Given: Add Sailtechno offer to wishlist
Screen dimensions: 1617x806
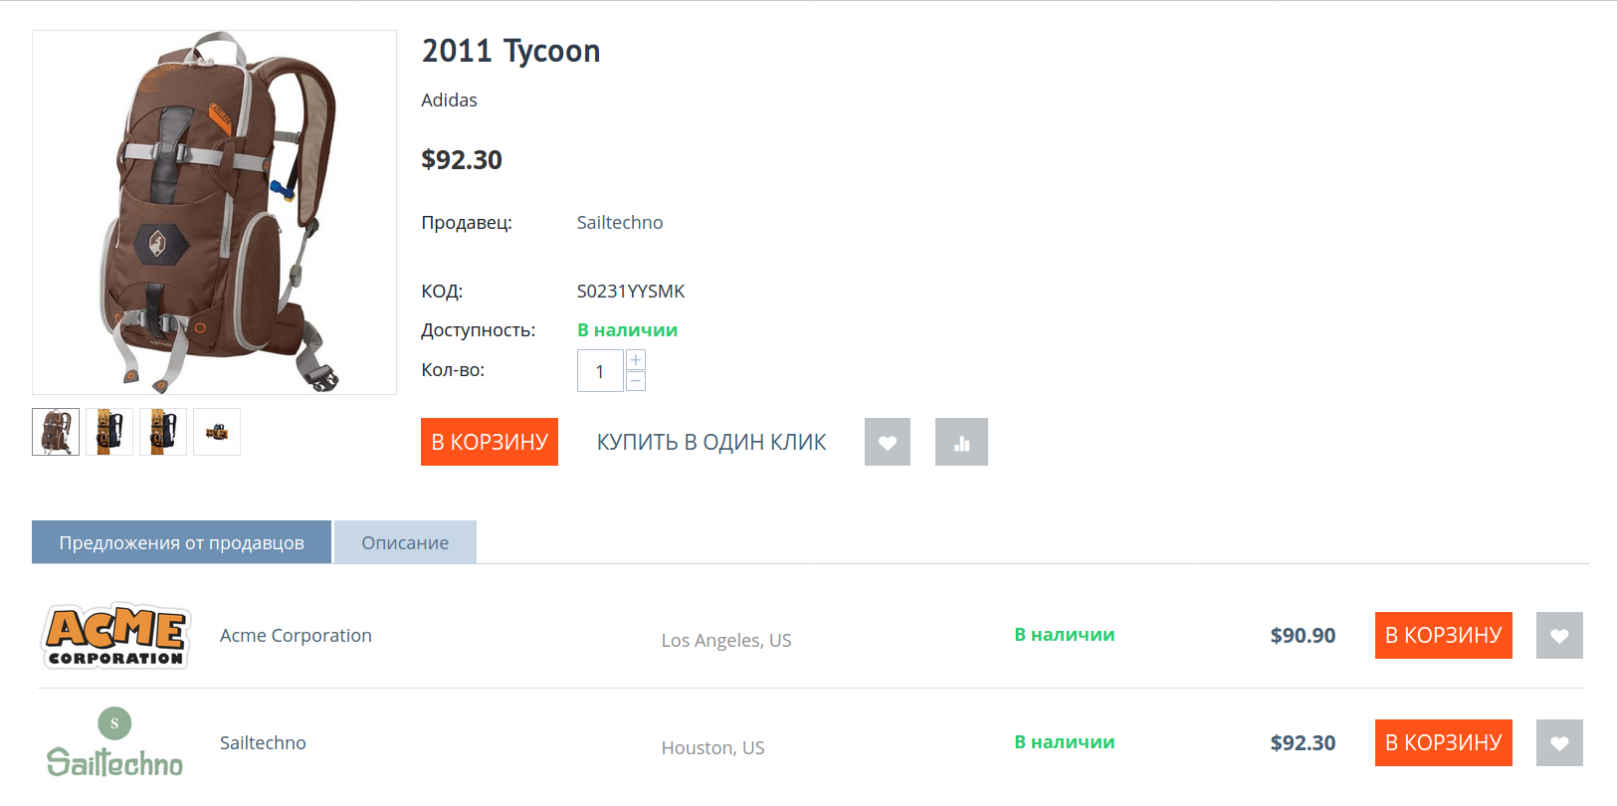Looking at the screenshot, I should 1559,743.
